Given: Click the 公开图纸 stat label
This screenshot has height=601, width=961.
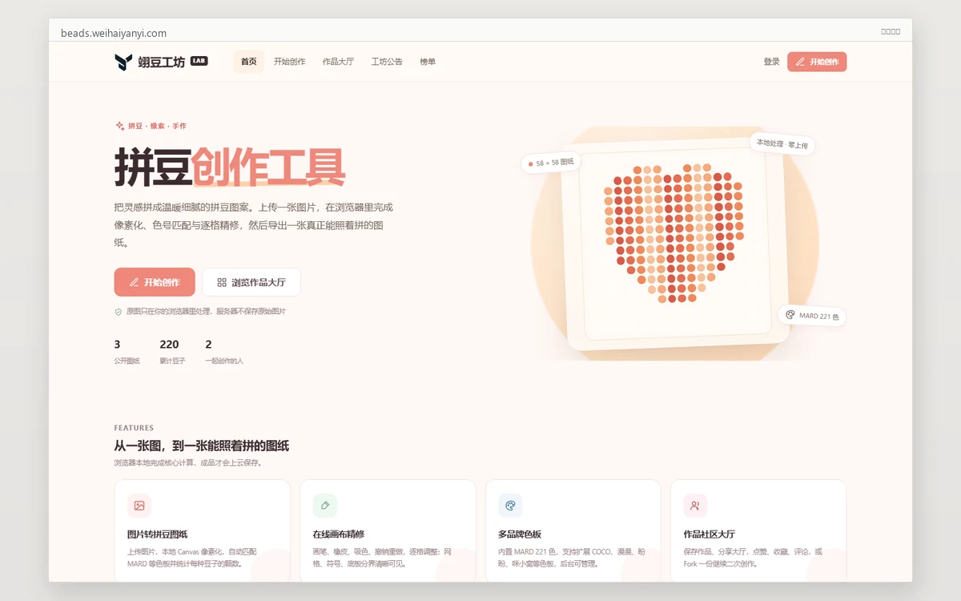Looking at the screenshot, I should coord(127,361).
